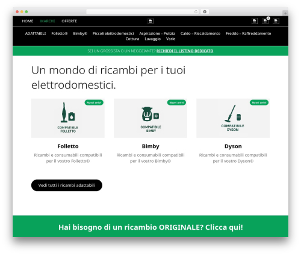Open the OFFERTE menu item
This screenshot has height=255, width=301.
[69, 21]
